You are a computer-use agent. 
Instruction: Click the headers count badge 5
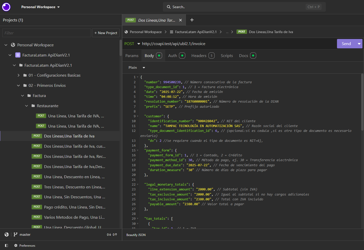coord(212,55)
